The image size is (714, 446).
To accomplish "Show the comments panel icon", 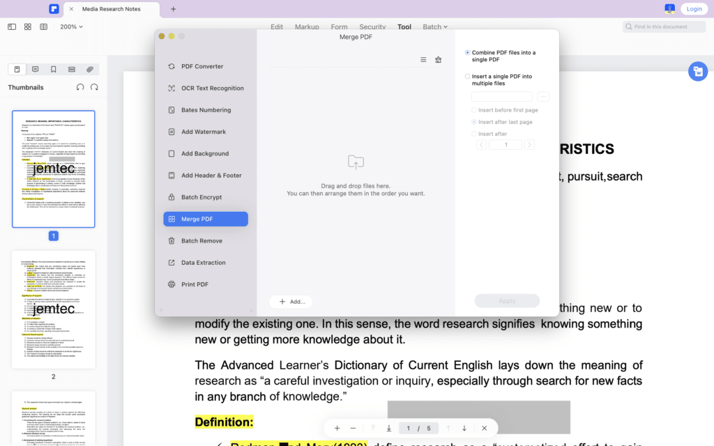I will point(35,69).
